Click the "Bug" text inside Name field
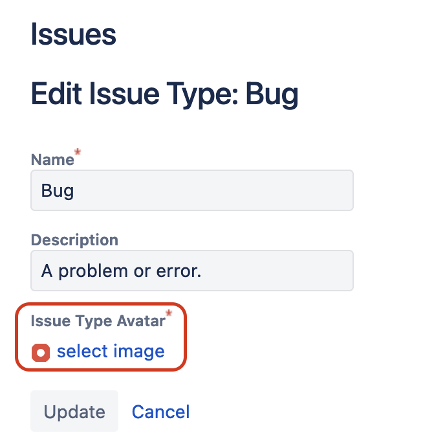 (58, 191)
